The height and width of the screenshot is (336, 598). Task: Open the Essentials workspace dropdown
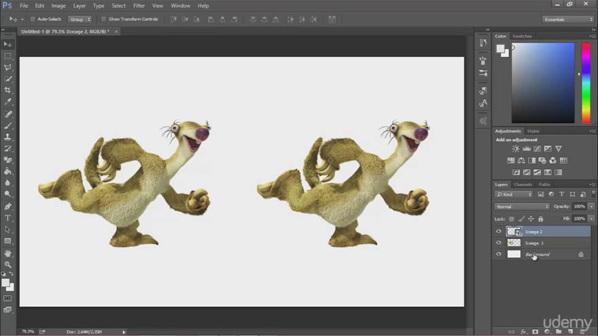[568, 19]
